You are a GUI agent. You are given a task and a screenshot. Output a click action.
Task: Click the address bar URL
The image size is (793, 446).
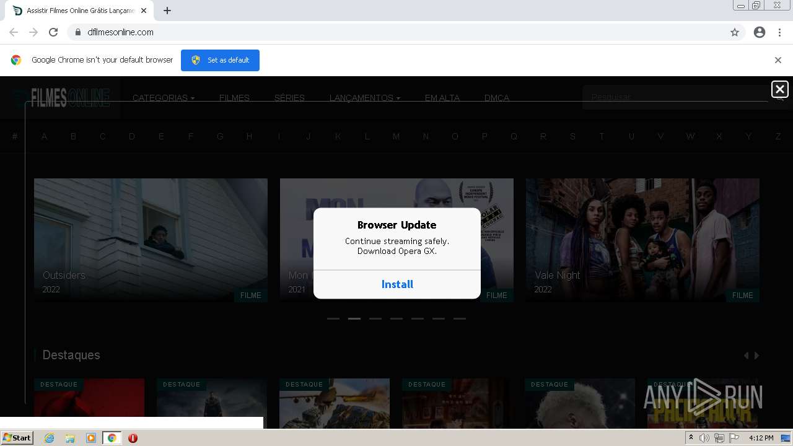120,32
